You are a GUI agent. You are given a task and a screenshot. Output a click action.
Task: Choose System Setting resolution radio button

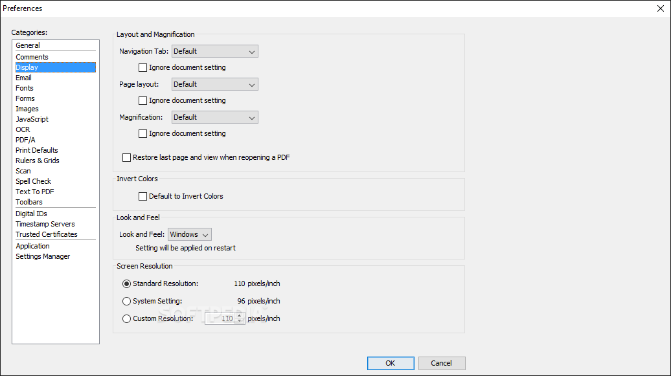pyautogui.click(x=126, y=301)
